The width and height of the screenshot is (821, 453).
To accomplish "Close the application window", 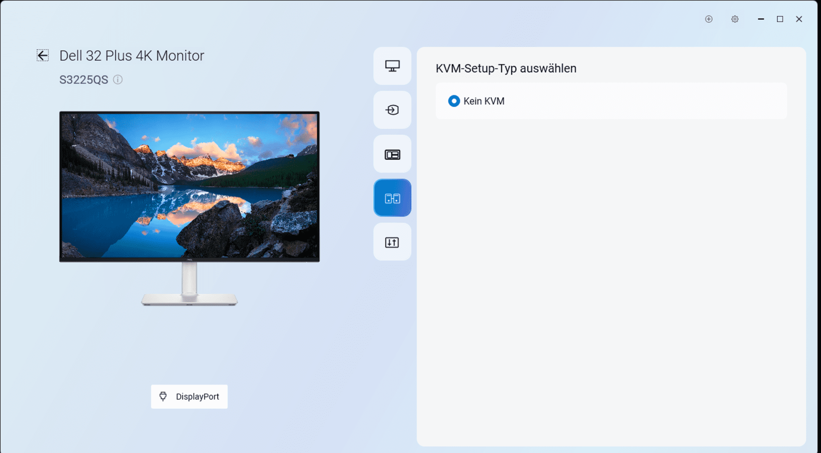I will click(799, 19).
